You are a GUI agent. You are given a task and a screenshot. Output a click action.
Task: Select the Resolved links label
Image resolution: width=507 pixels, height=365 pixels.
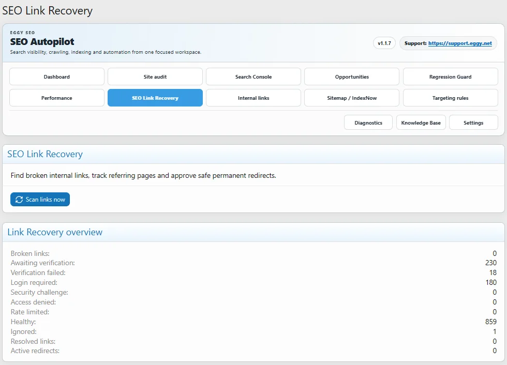(33, 341)
